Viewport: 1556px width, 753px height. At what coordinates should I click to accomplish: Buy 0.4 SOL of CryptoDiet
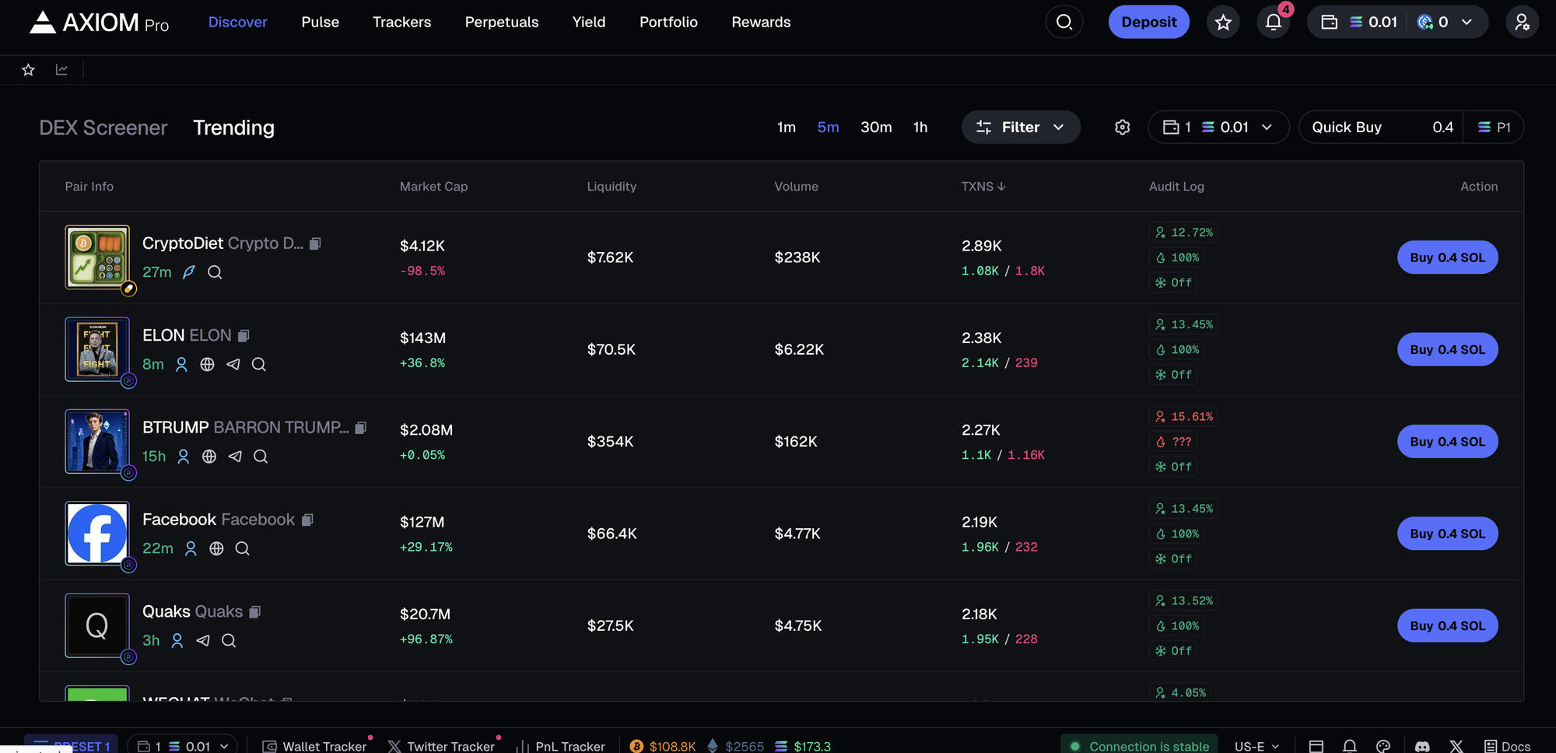(1447, 257)
